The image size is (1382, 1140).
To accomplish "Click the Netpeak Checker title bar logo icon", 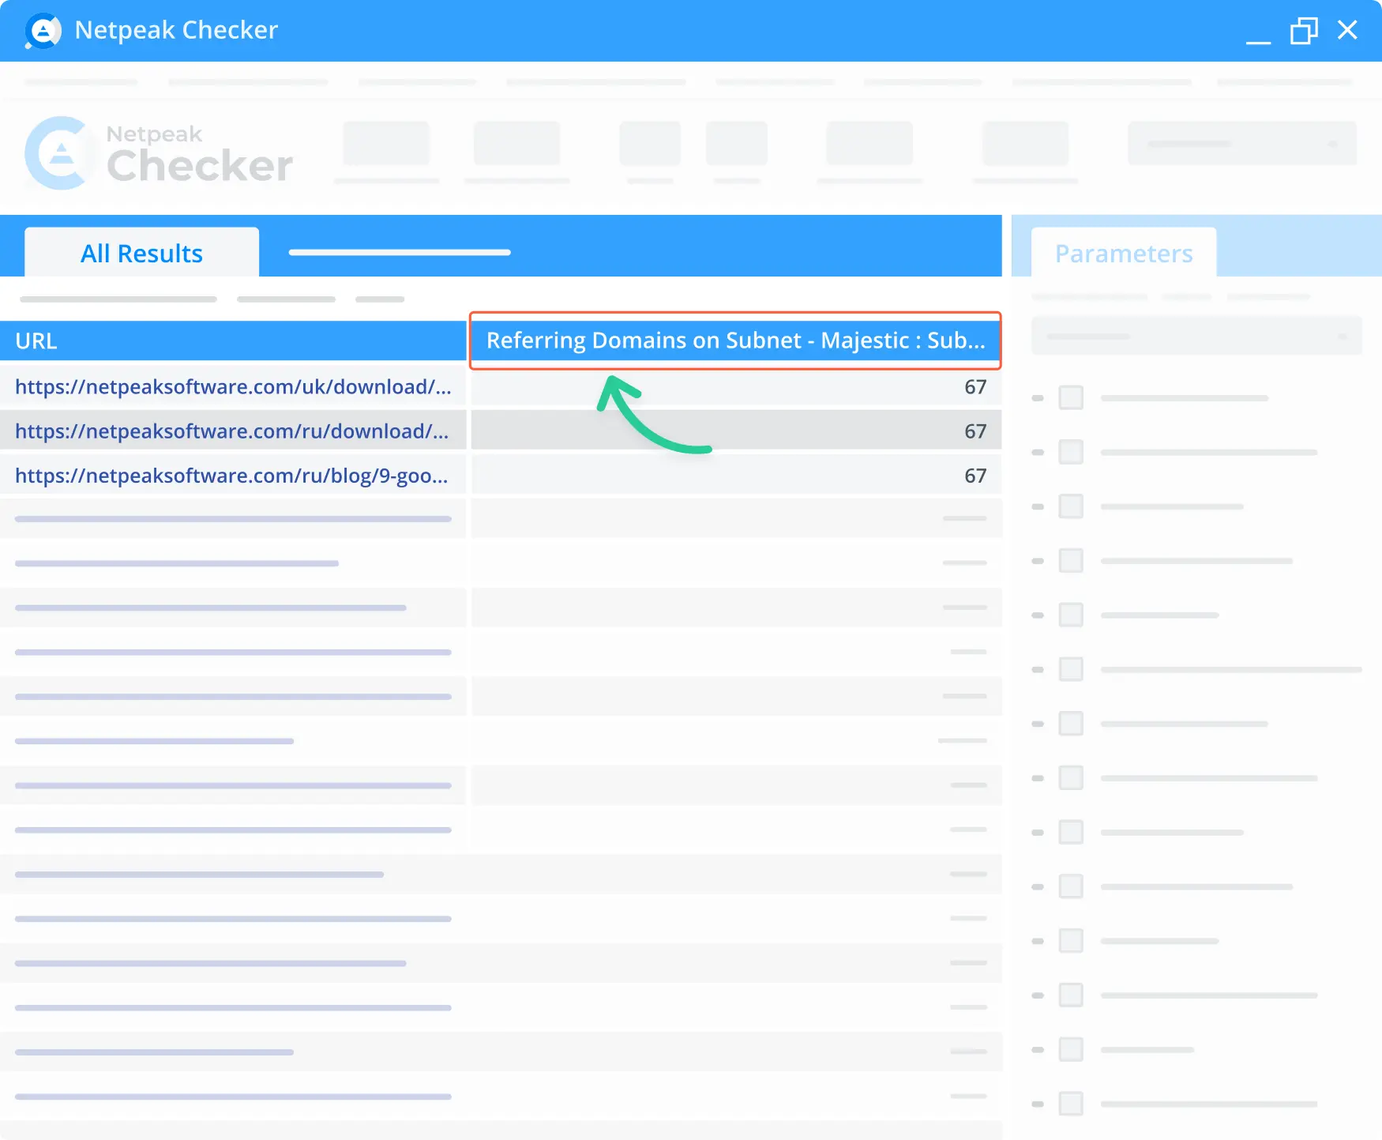I will click(43, 31).
